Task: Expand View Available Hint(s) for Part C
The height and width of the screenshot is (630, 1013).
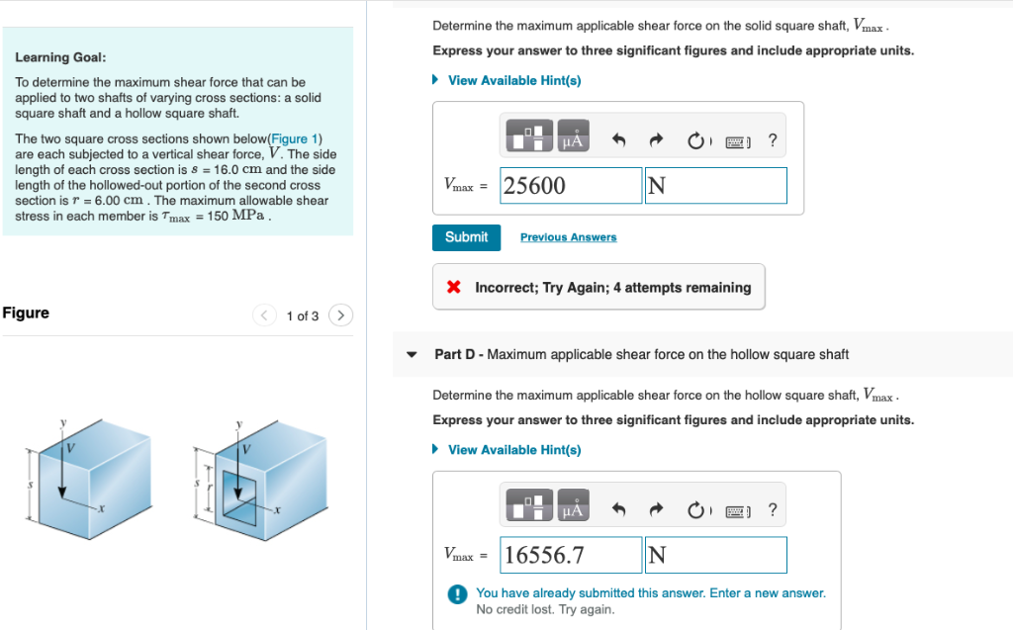Action: coord(513,80)
